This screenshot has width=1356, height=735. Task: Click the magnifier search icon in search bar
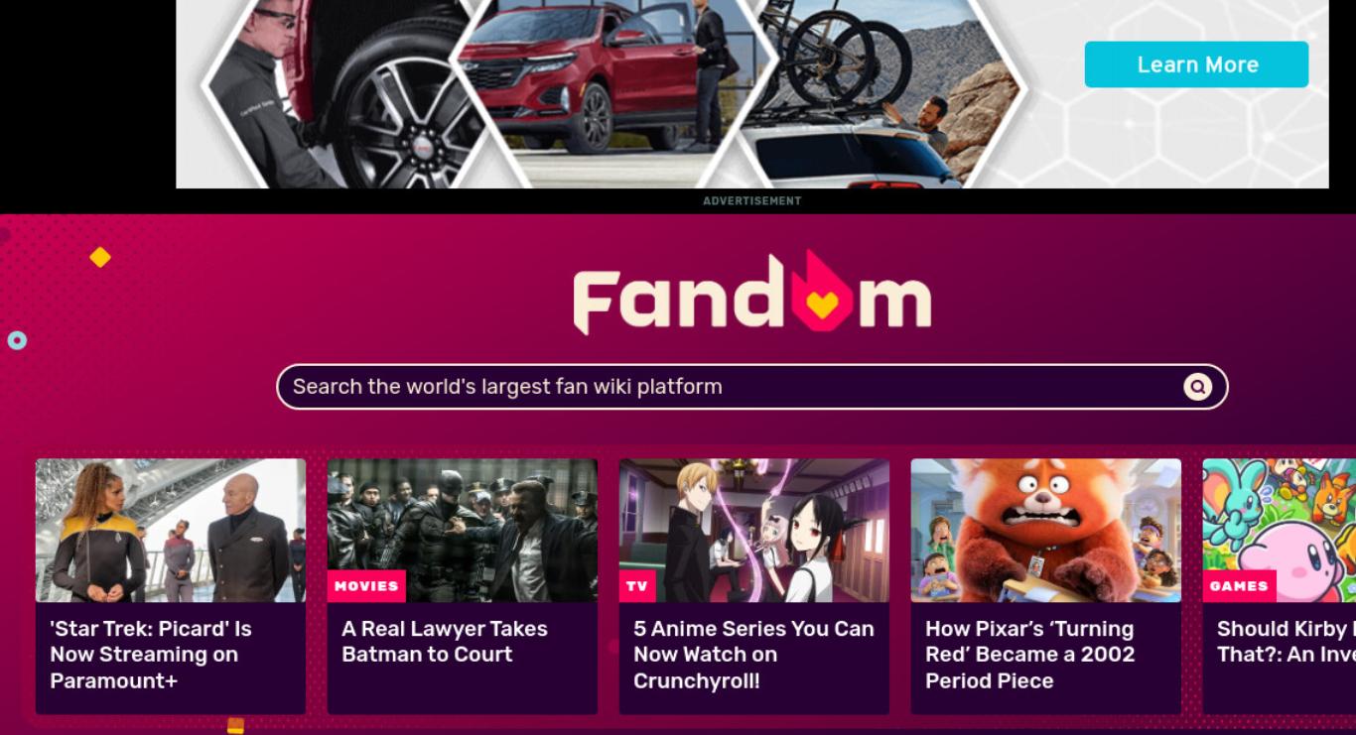coord(1197,387)
